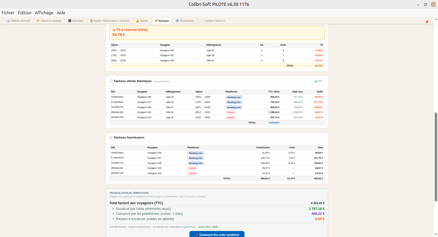Open the Alertes bell tab
The image size is (438, 237).
[x=142, y=21]
